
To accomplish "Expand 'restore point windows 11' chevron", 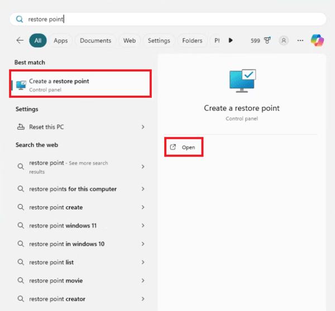I will 143,226.
